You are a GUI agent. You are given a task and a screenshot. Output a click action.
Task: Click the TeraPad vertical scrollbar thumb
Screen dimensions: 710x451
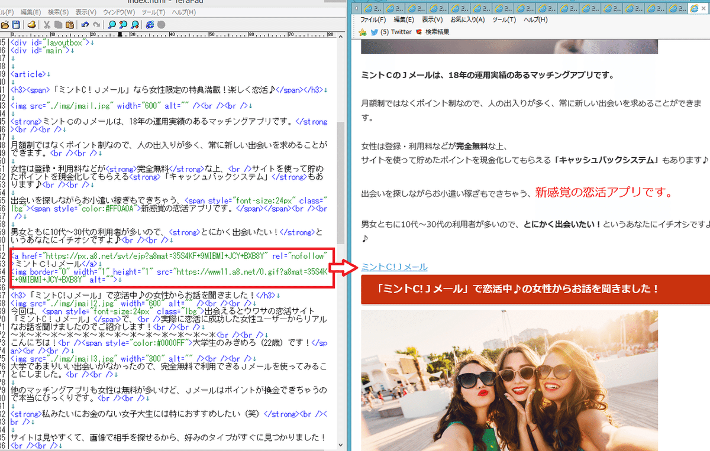tap(341, 183)
